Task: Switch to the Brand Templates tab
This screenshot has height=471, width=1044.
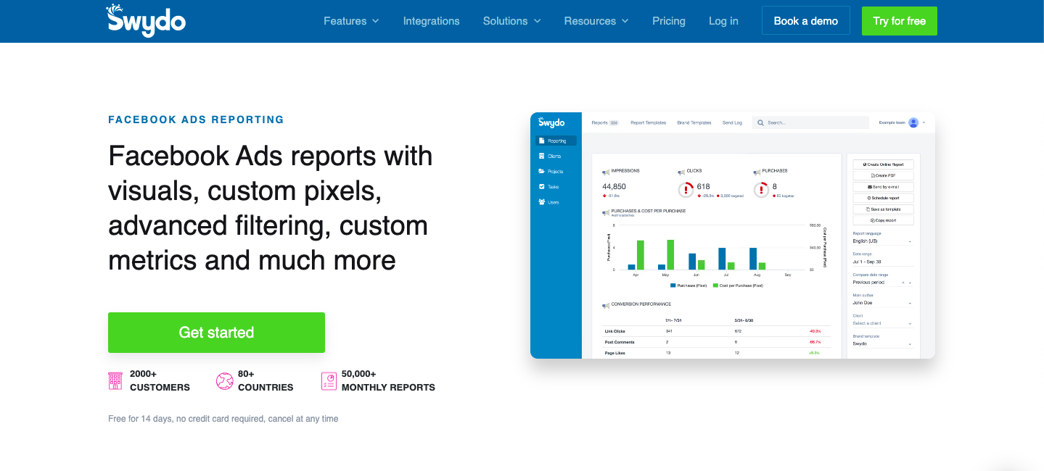Action: (694, 122)
